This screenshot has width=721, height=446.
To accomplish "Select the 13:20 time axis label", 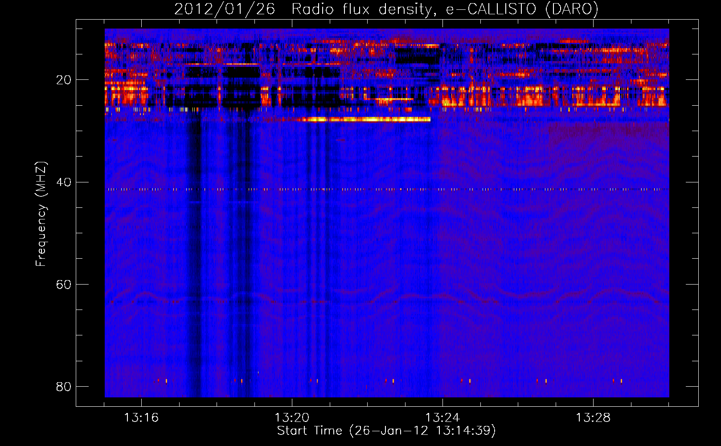I will coord(292,418).
